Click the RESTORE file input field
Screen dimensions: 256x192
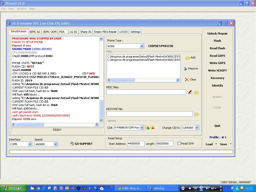point(149,114)
